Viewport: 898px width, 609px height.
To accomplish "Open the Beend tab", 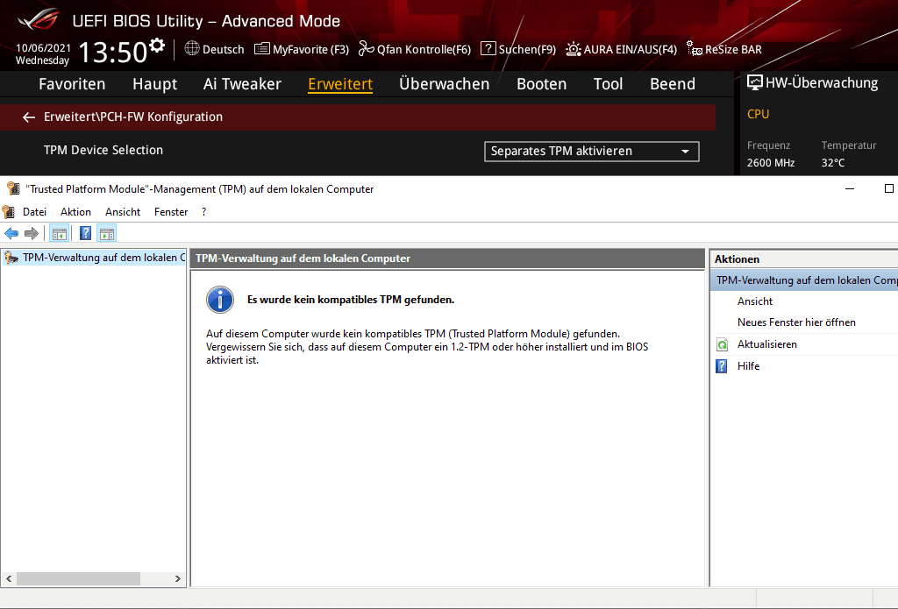I will click(673, 84).
